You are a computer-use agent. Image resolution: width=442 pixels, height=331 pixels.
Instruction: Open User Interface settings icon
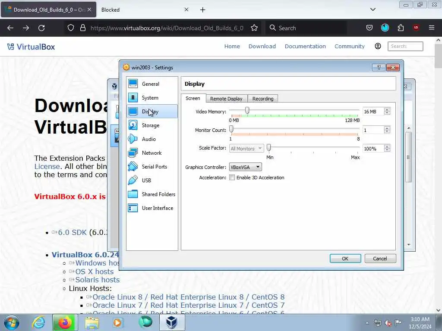click(133, 208)
